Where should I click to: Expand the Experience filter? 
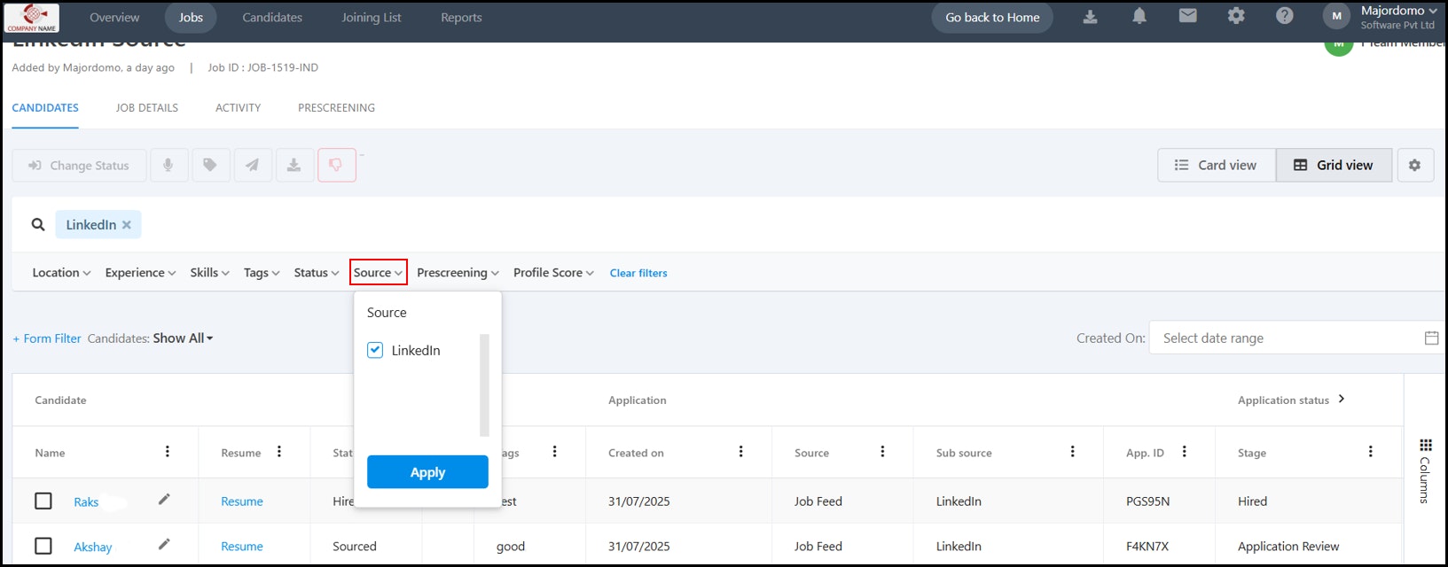(140, 273)
